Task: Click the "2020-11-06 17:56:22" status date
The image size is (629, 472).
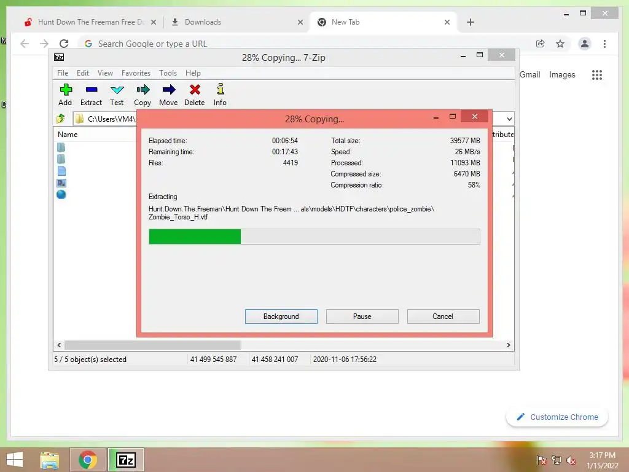Action: 345,359
